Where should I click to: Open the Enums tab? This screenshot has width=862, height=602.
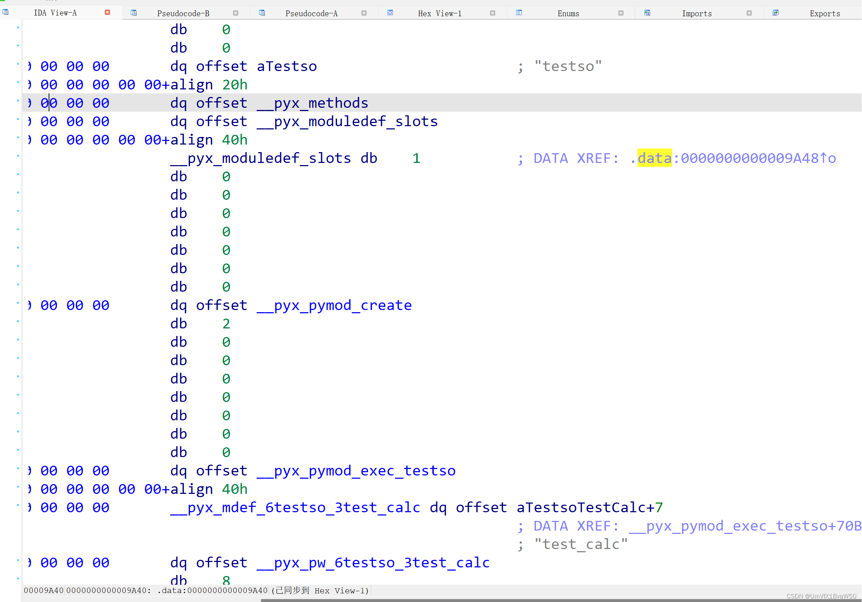(568, 14)
